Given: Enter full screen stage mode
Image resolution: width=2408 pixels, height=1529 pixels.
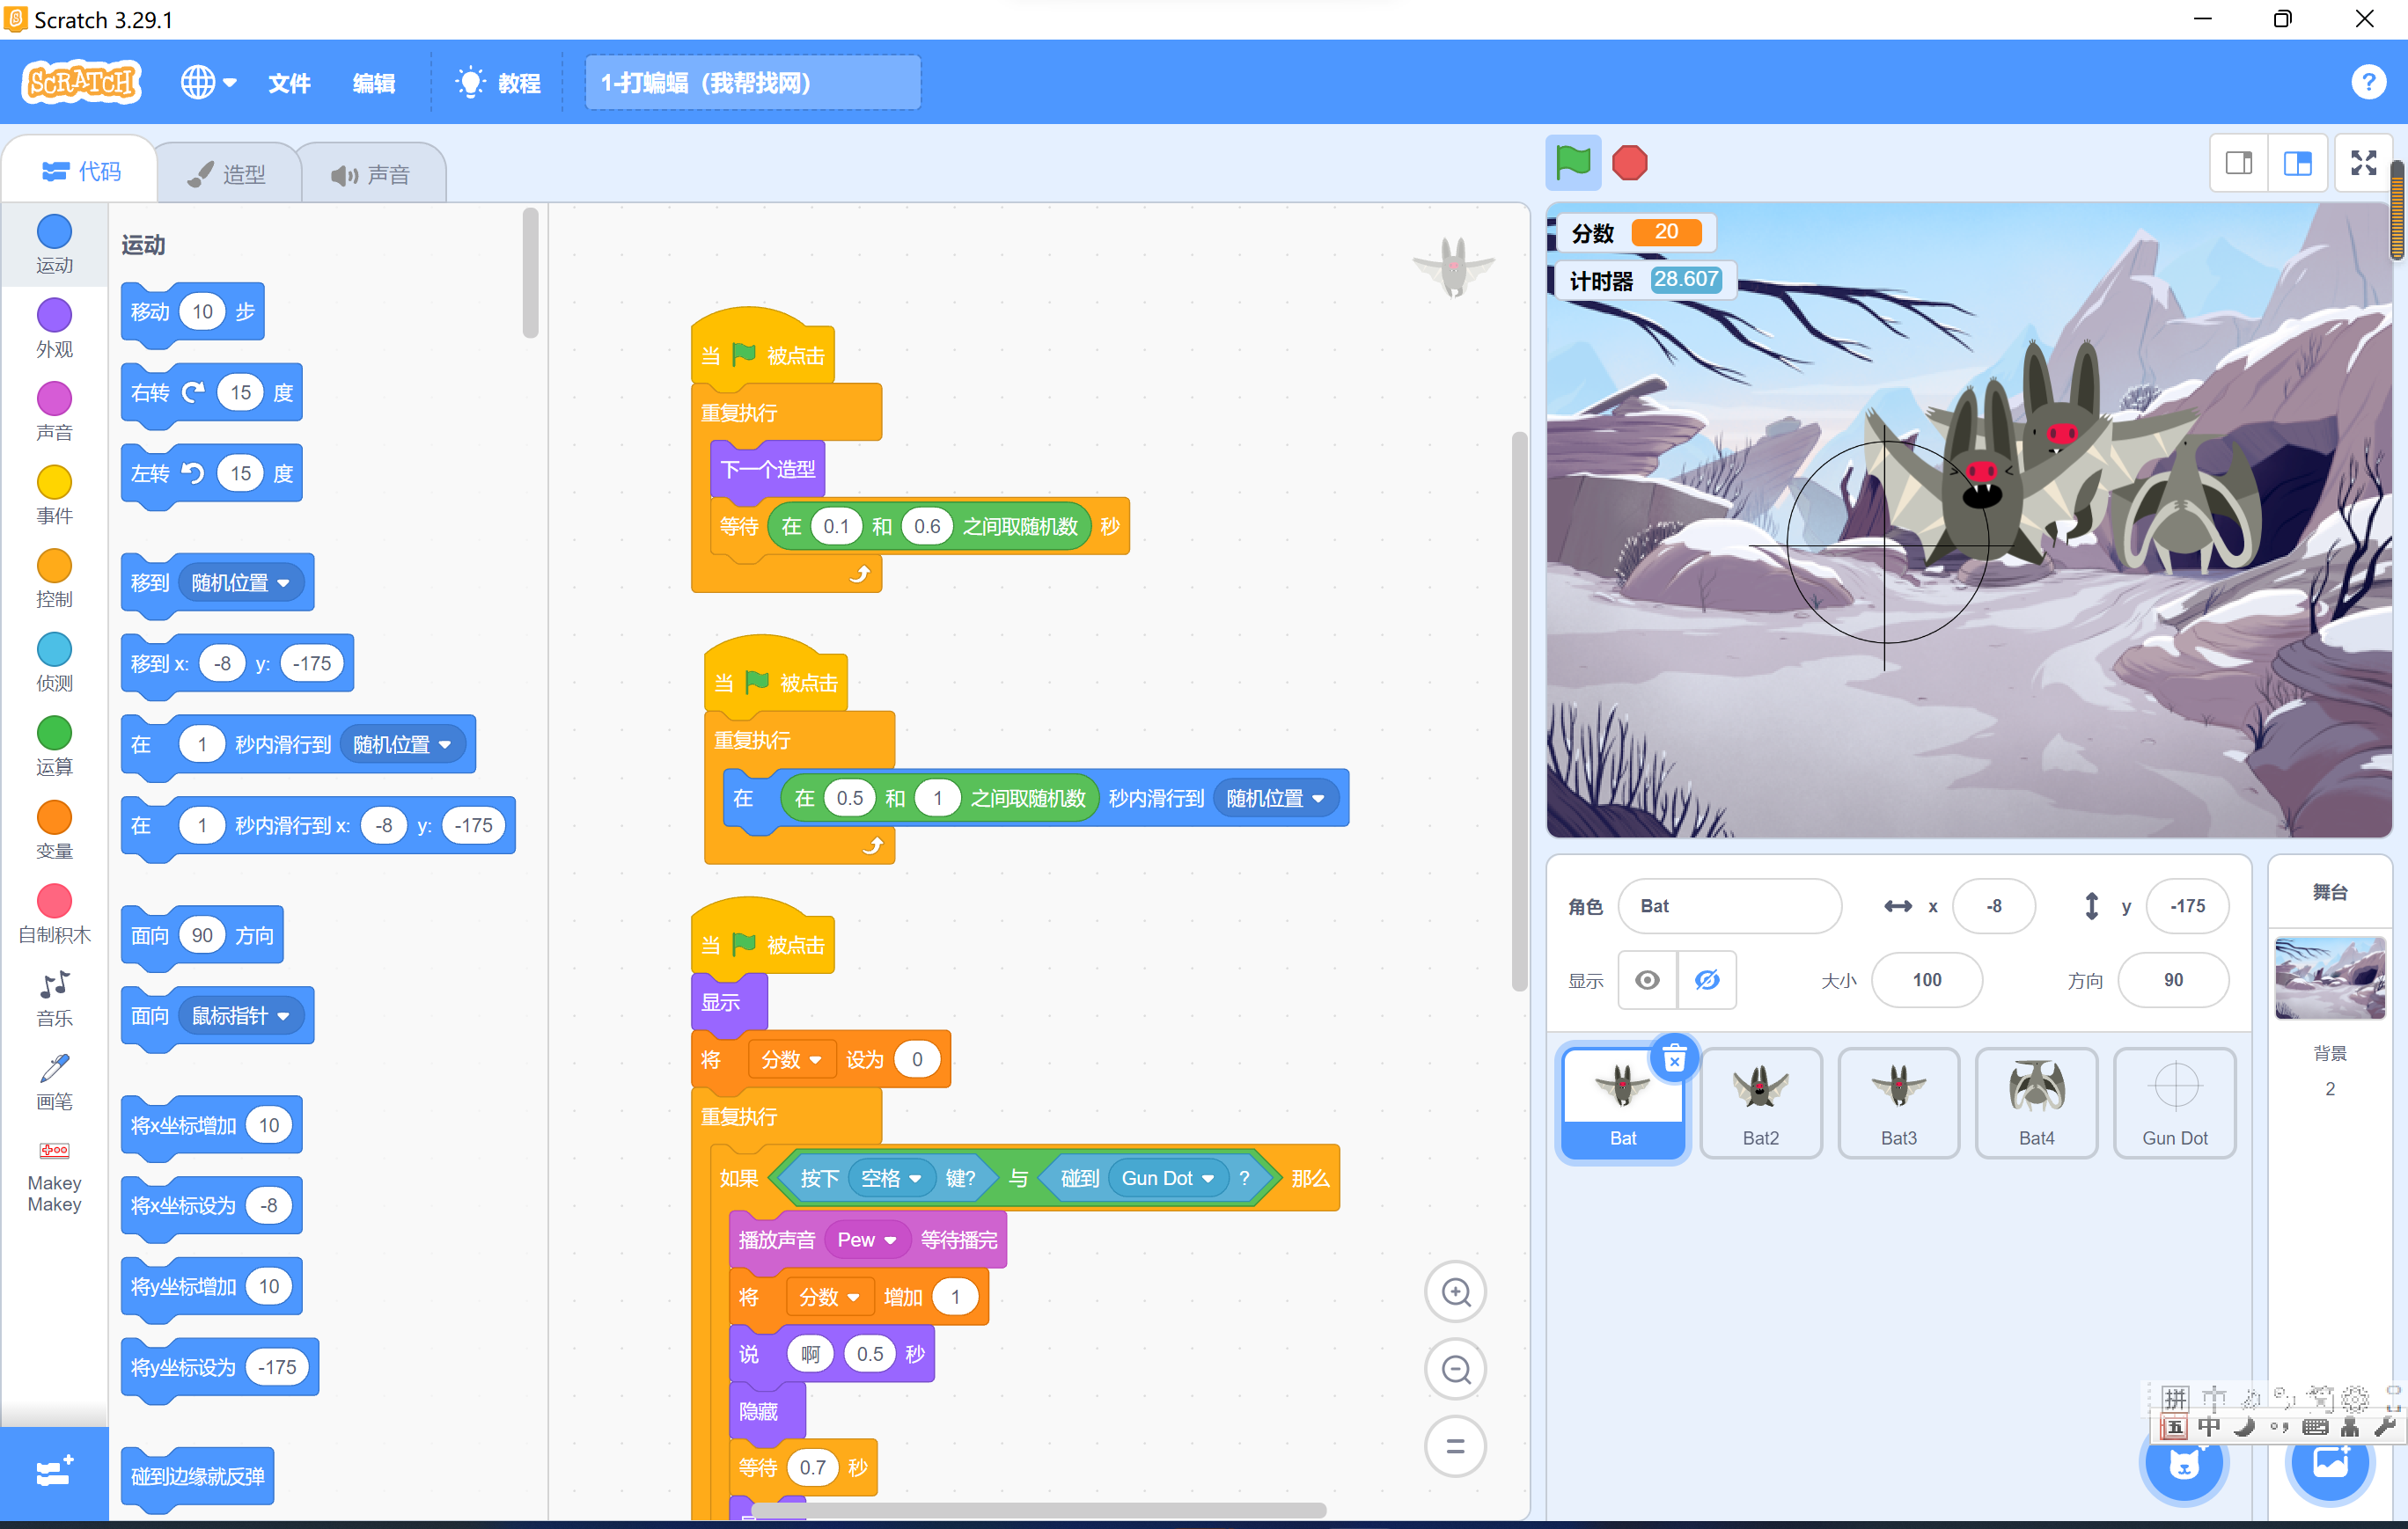Looking at the screenshot, I should pyautogui.click(x=2364, y=163).
